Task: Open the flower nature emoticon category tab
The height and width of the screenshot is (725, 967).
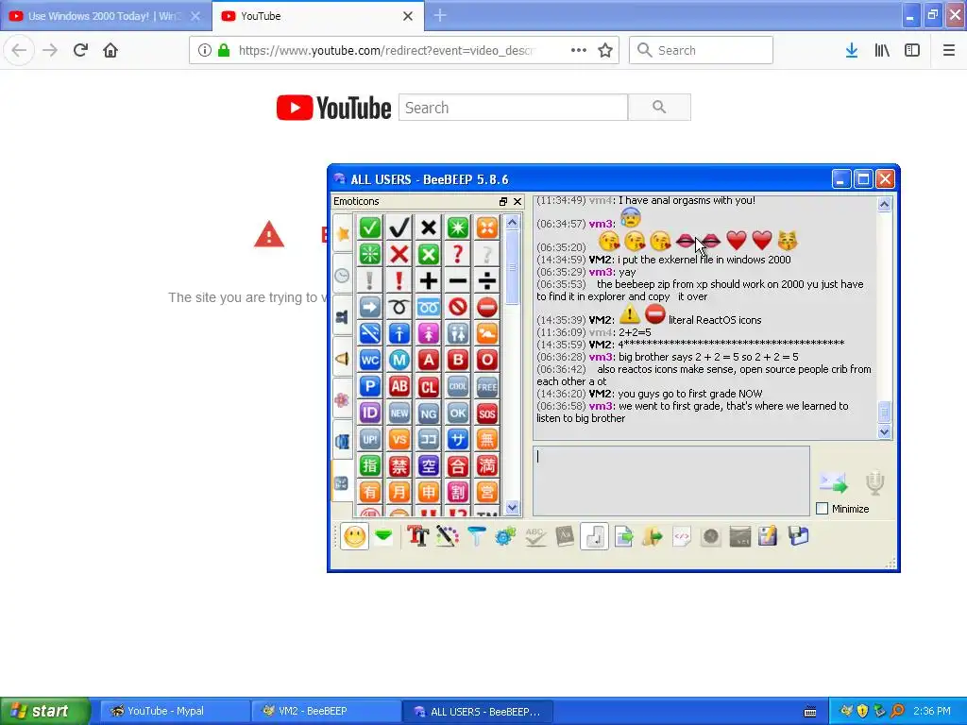Action: click(x=343, y=400)
